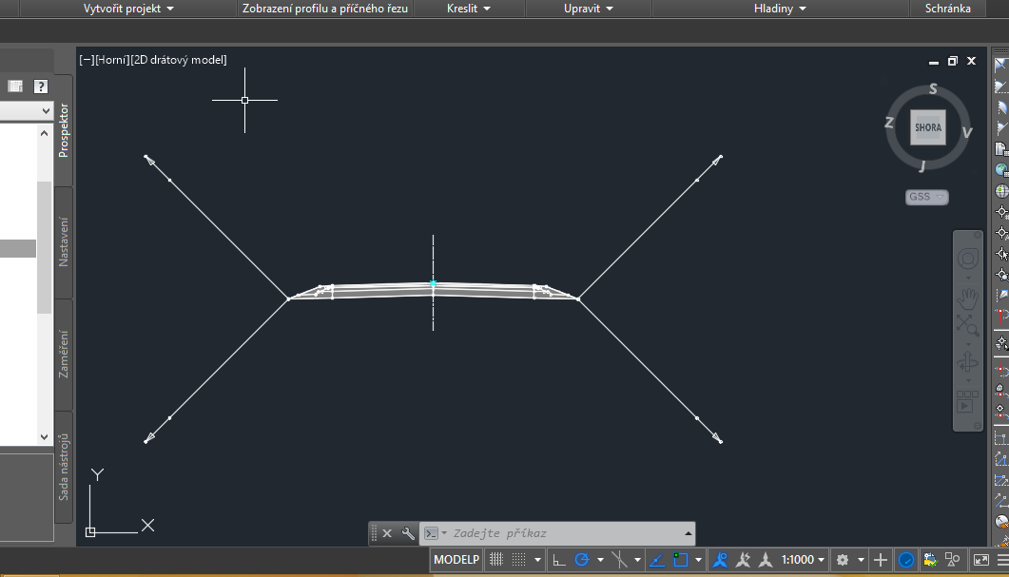
Task: Click the wrench customize icon on command line
Action: point(408,533)
